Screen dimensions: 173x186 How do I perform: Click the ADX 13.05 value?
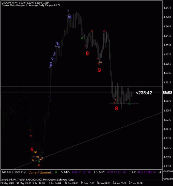[144, 172]
